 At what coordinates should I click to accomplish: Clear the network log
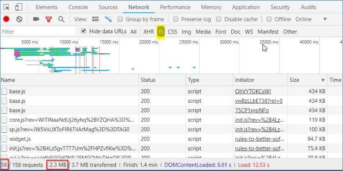coord(19,19)
